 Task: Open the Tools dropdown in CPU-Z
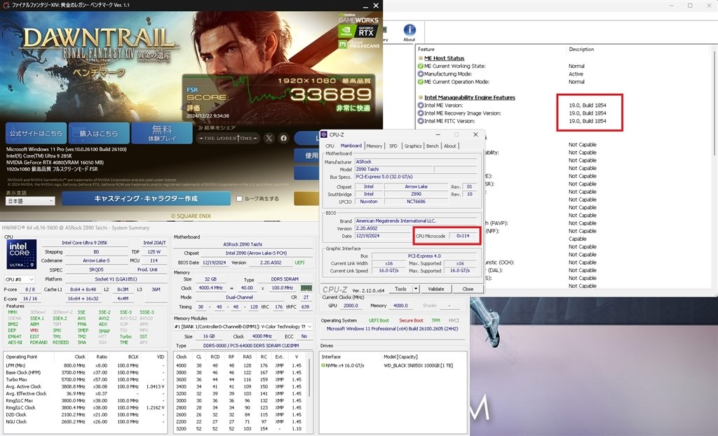pos(400,289)
